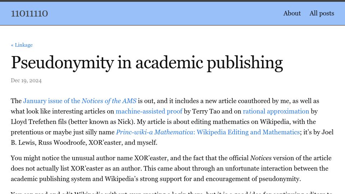Image resolution: width=345 pixels, height=194 pixels.
Task: Visit the rational approximation link
Action: (276, 111)
